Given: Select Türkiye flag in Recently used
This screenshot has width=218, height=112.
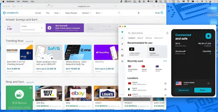Looking at the screenshot, I should tap(143, 66).
